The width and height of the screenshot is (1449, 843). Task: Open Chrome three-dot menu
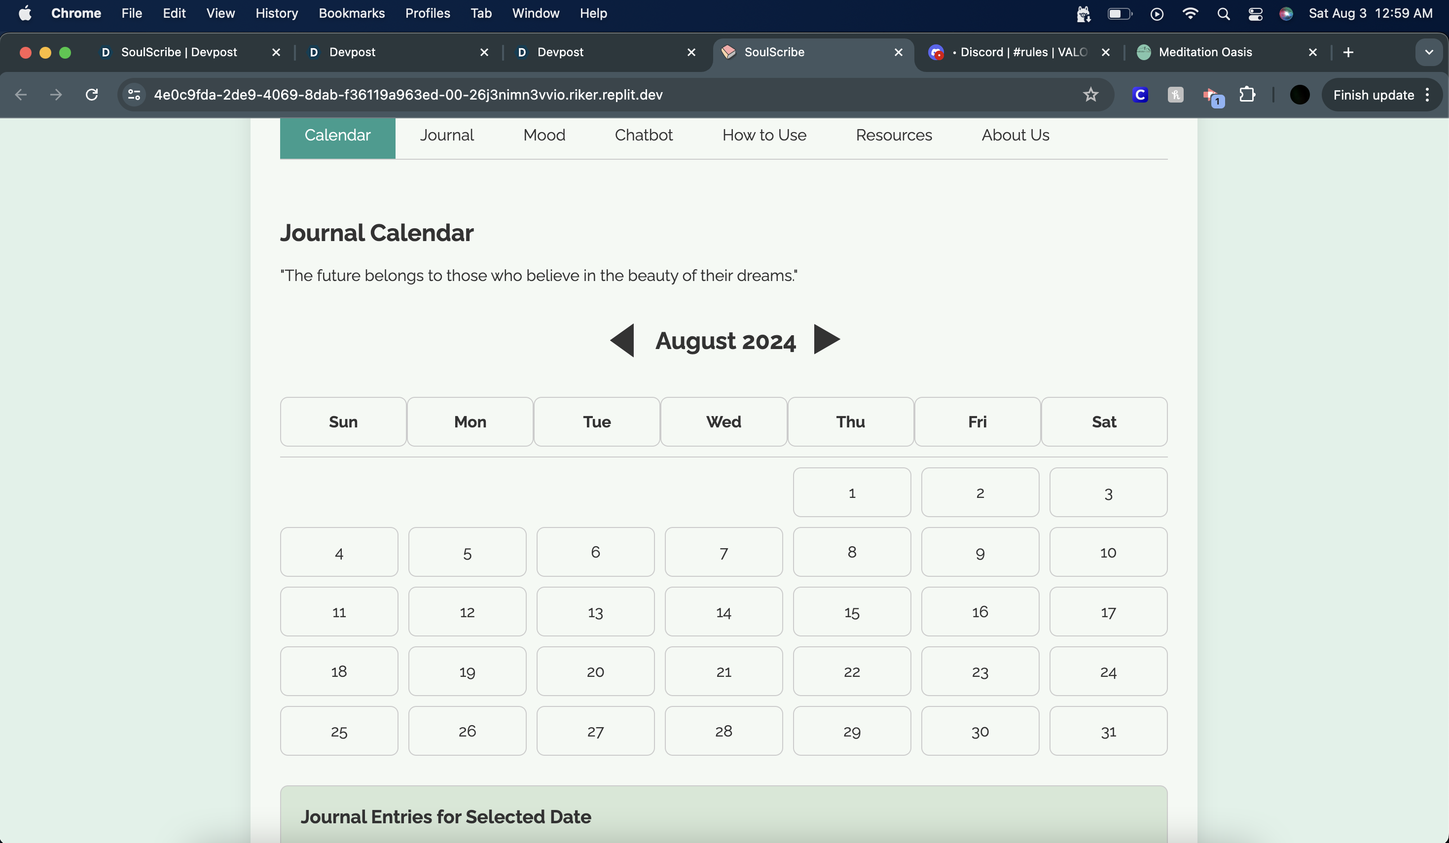(x=1428, y=95)
